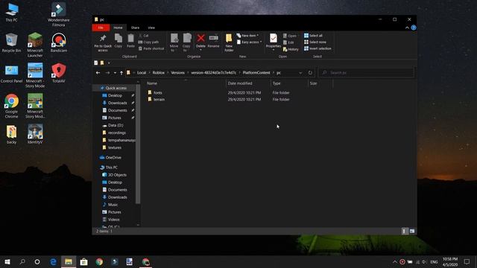Click the Windows Start button
Screen dimensions: 477x268
(x=7, y=261)
